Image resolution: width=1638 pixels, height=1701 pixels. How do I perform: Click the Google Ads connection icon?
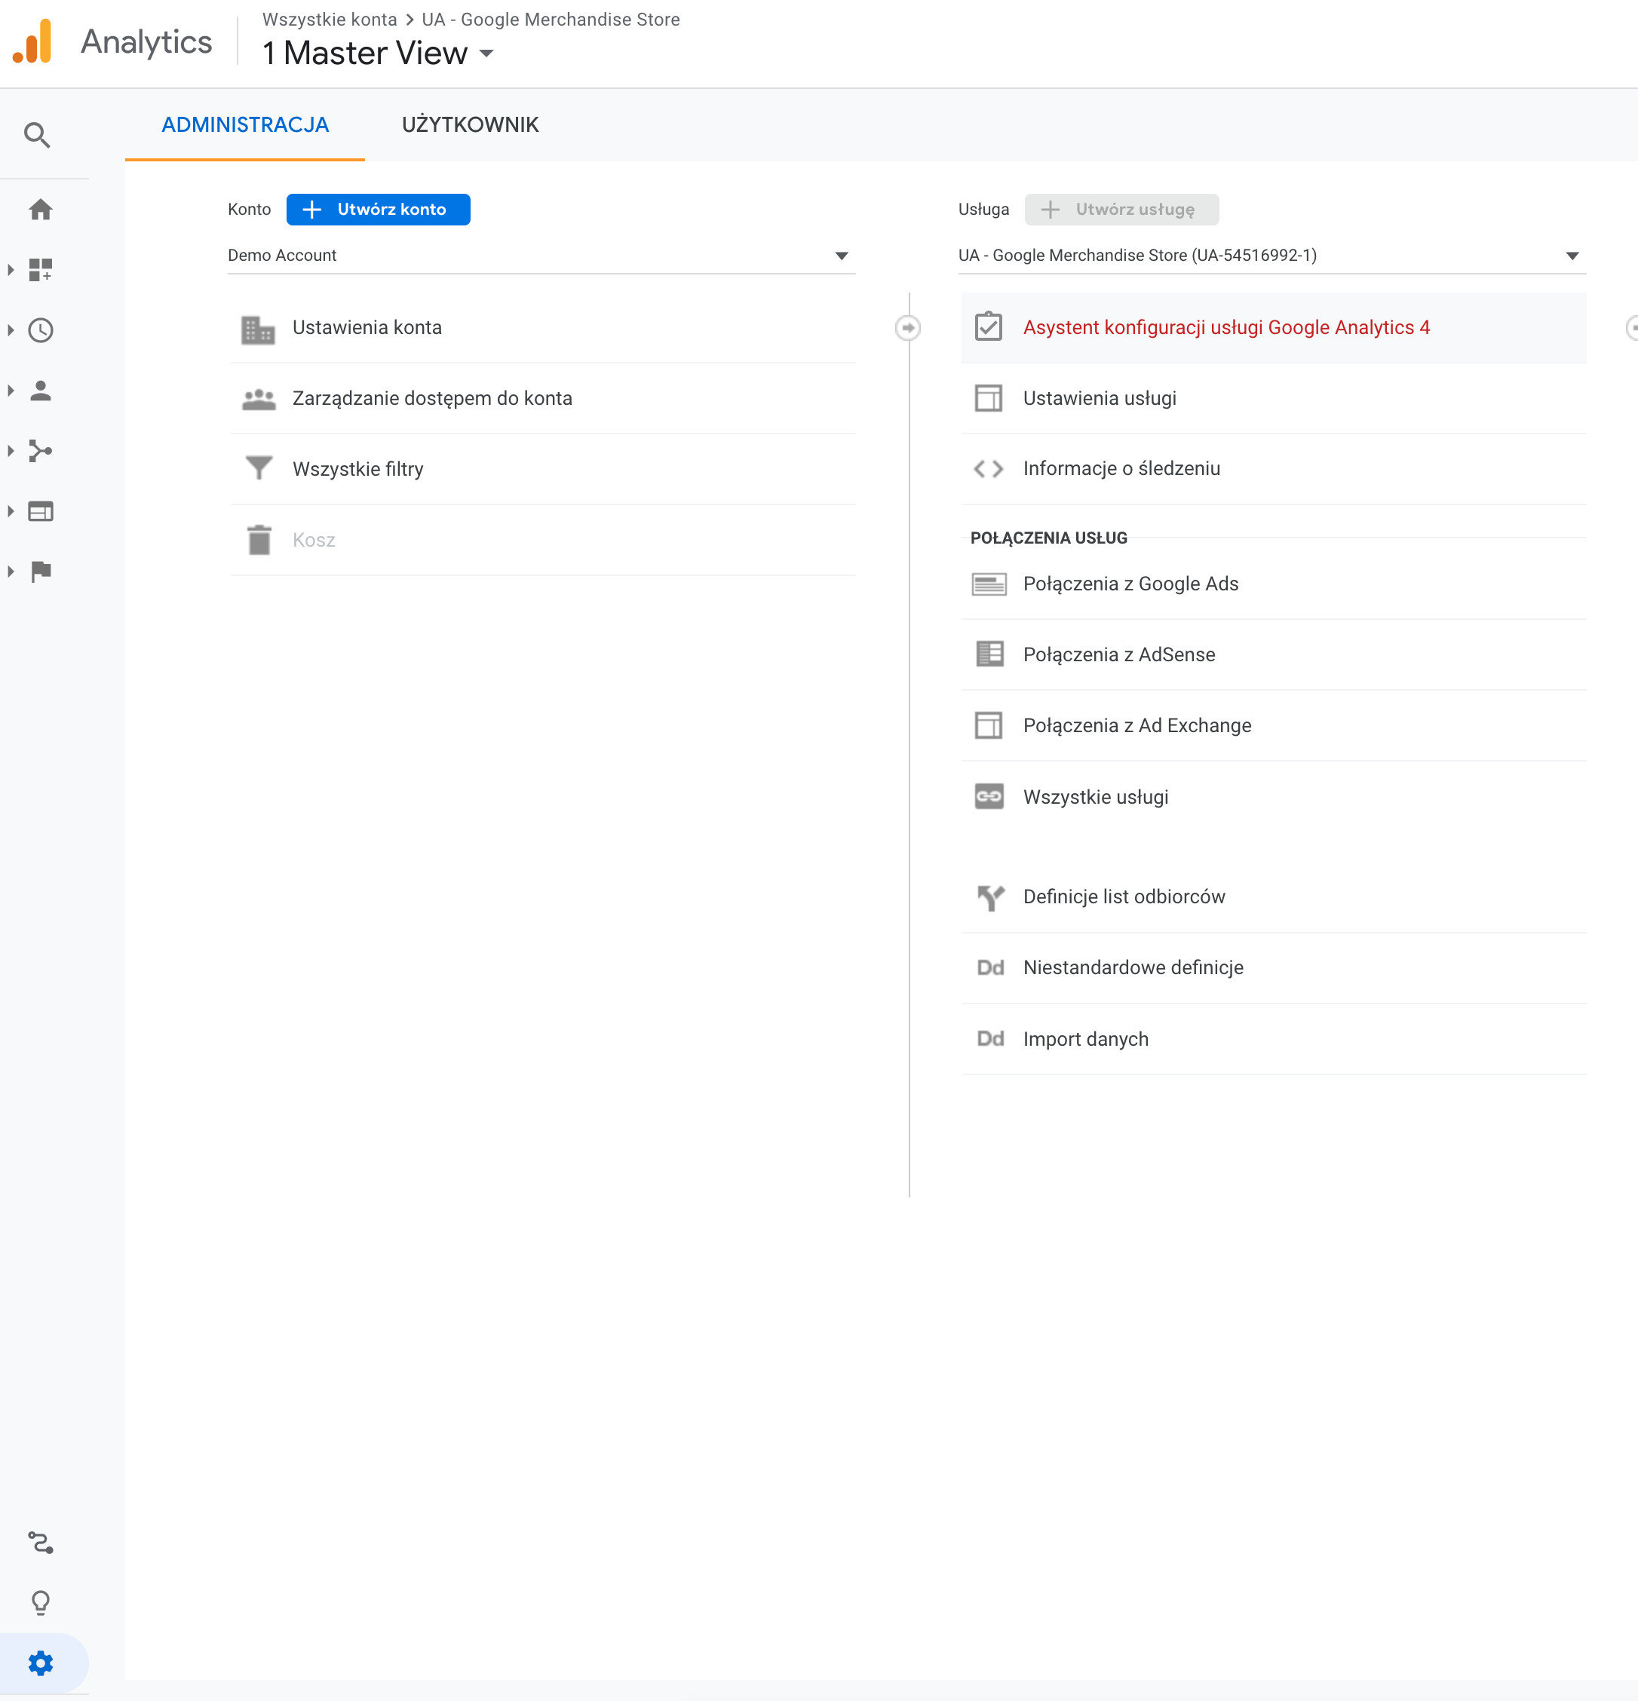(989, 584)
